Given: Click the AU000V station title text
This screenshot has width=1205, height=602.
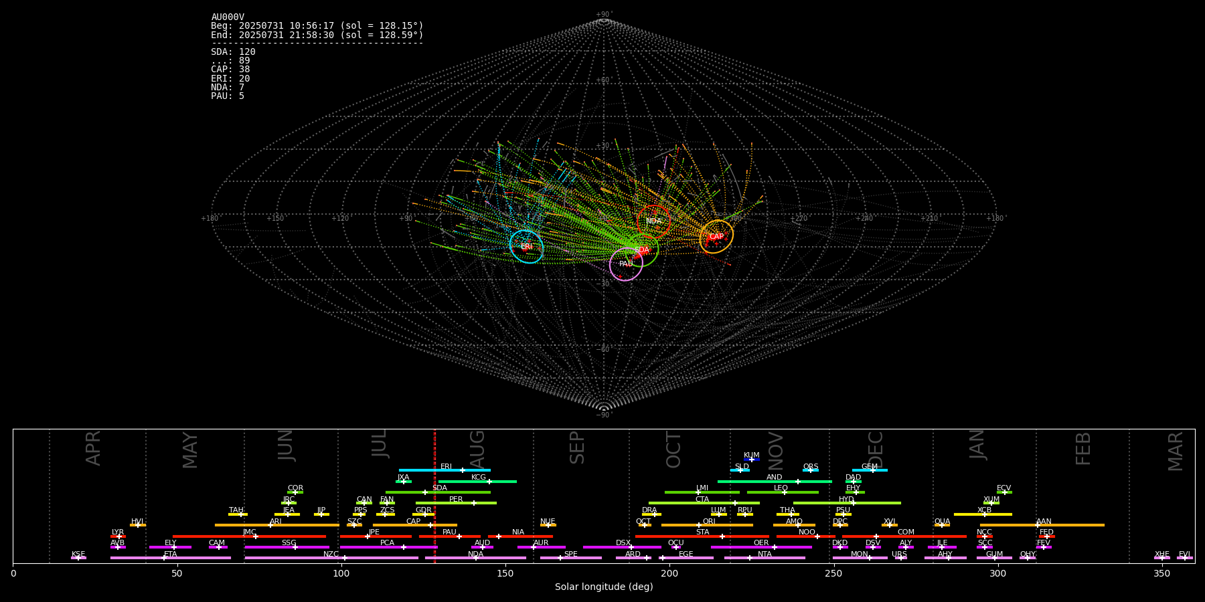Looking at the screenshot, I should 228,17.
